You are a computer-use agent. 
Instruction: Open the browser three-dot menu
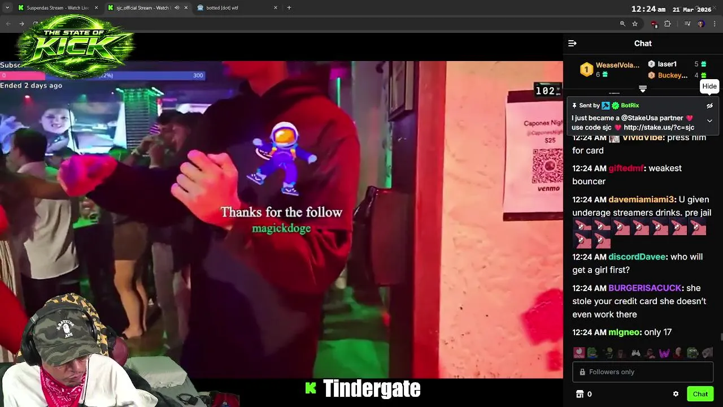point(715,24)
